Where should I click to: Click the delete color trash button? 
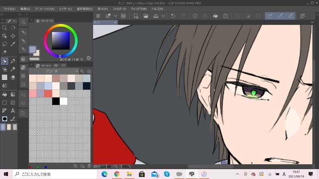point(89,166)
